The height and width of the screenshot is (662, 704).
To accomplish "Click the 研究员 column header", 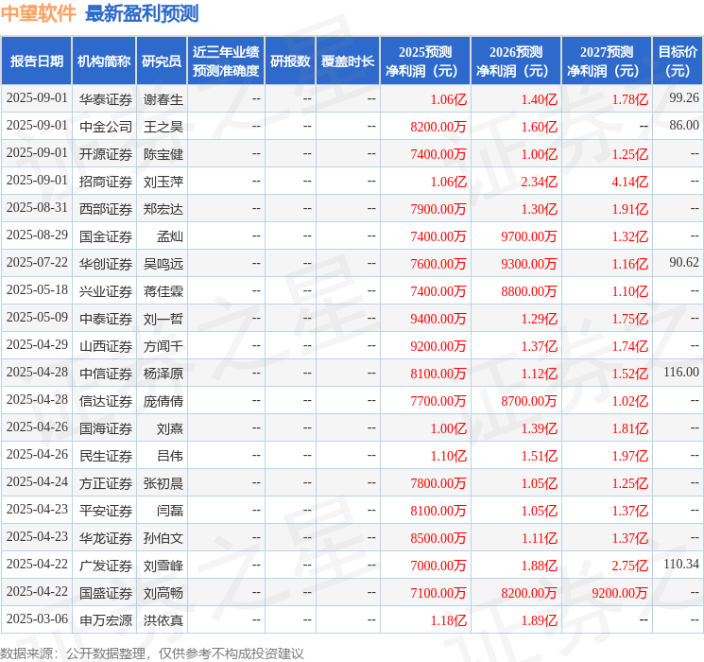I will click(162, 61).
